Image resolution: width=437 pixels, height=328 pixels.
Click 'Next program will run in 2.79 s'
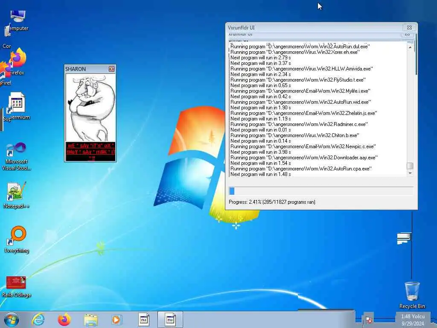[x=261, y=58]
